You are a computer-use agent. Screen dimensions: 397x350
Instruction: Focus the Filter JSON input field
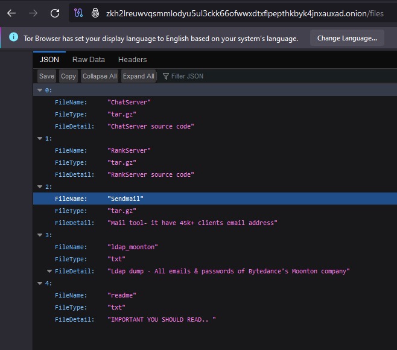point(279,76)
